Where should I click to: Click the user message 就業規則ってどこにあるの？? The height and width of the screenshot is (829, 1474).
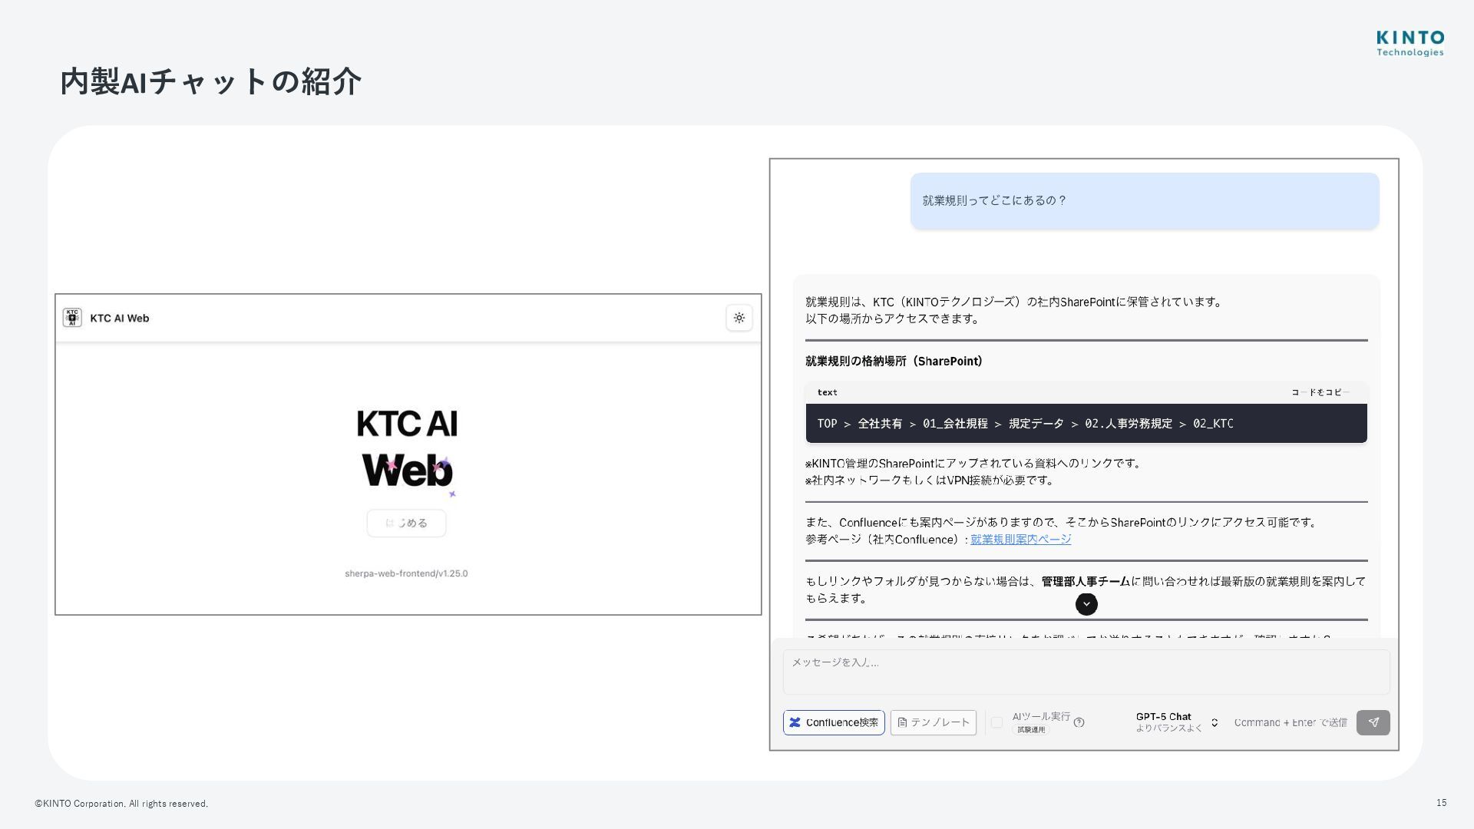click(1145, 201)
